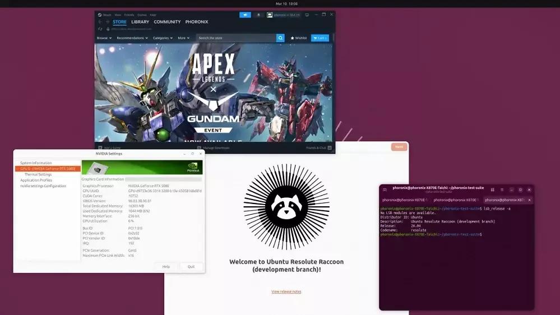Click the Codename resolute line in terminal
The width and height of the screenshot is (560, 315).
click(x=403, y=230)
